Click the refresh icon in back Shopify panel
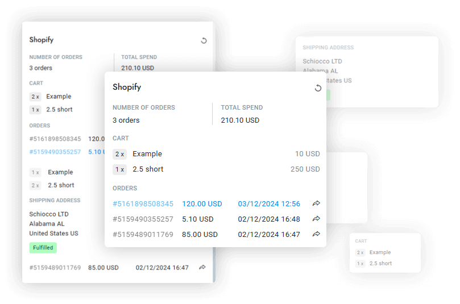Image resolution: width=460 pixels, height=304 pixels. click(x=204, y=40)
